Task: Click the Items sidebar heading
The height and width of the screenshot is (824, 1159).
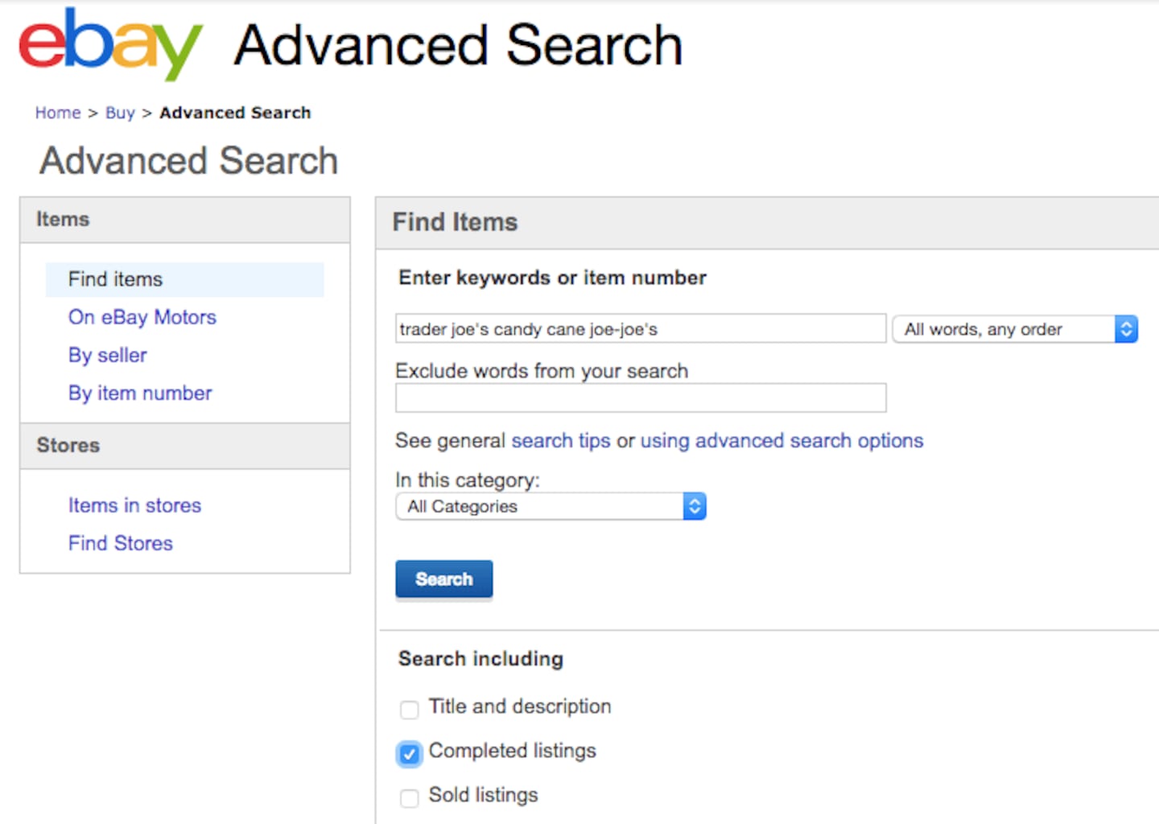Action: (x=63, y=219)
